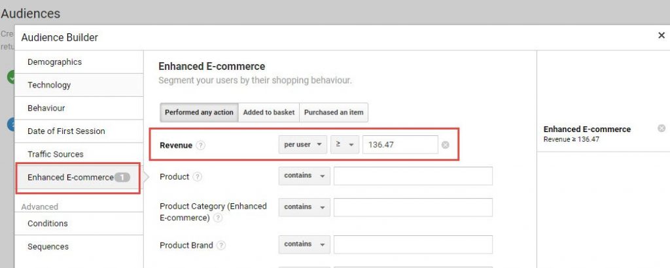Click the Audiences page heading
Screen dimensions: 670x268
click(30, 14)
